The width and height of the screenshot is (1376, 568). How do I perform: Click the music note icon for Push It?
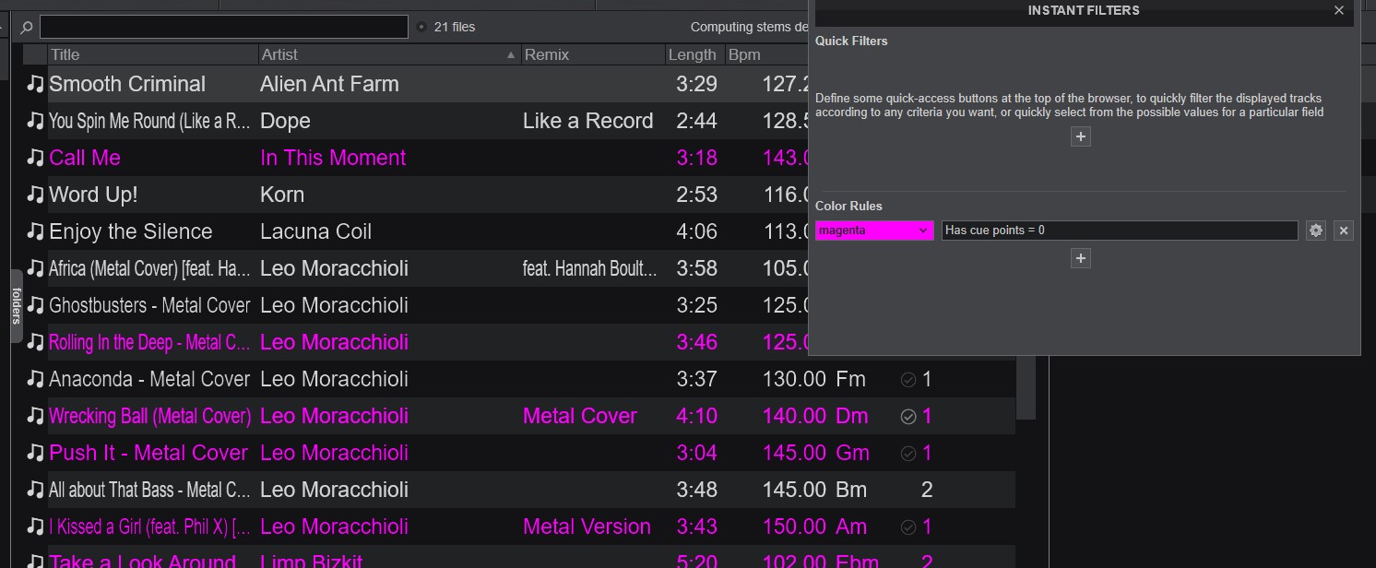point(35,453)
